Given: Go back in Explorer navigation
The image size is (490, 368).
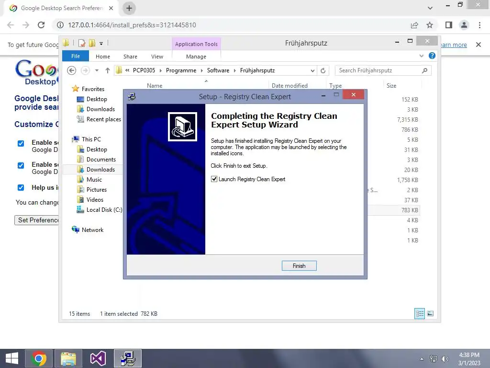Looking at the screenshot, I should [x=72, y=70].
